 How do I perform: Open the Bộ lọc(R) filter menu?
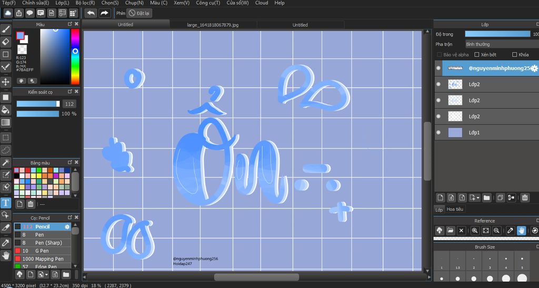pos(85,3)
